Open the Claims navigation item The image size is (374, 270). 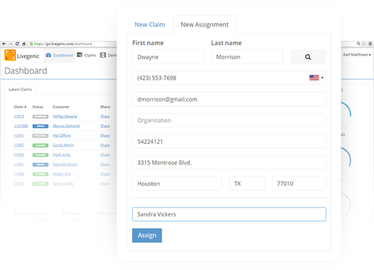coord(86,55)
